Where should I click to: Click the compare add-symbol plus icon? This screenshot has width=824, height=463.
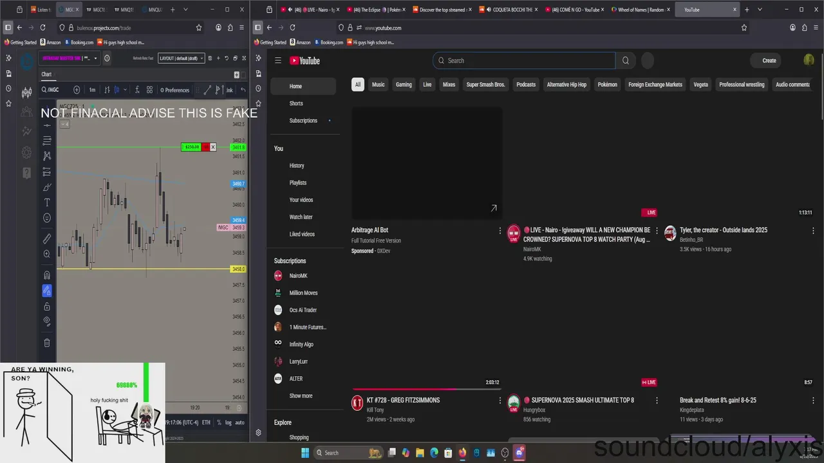point(77,90)
